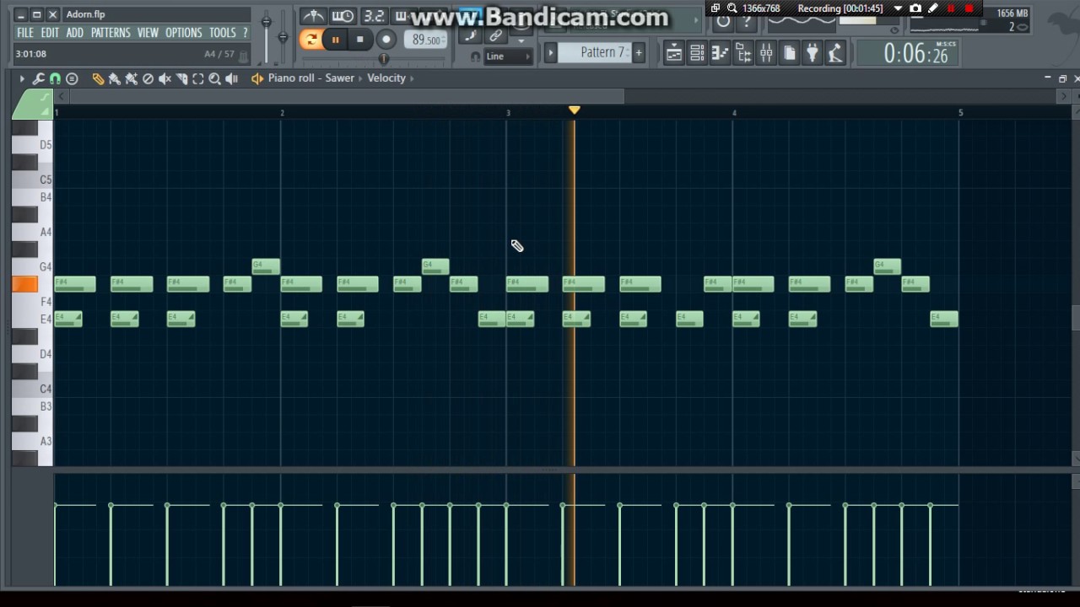Open piano roll options menu arrow
Image resolution: width=1080 pixels, height=607 pixels.
pos(22,78)
